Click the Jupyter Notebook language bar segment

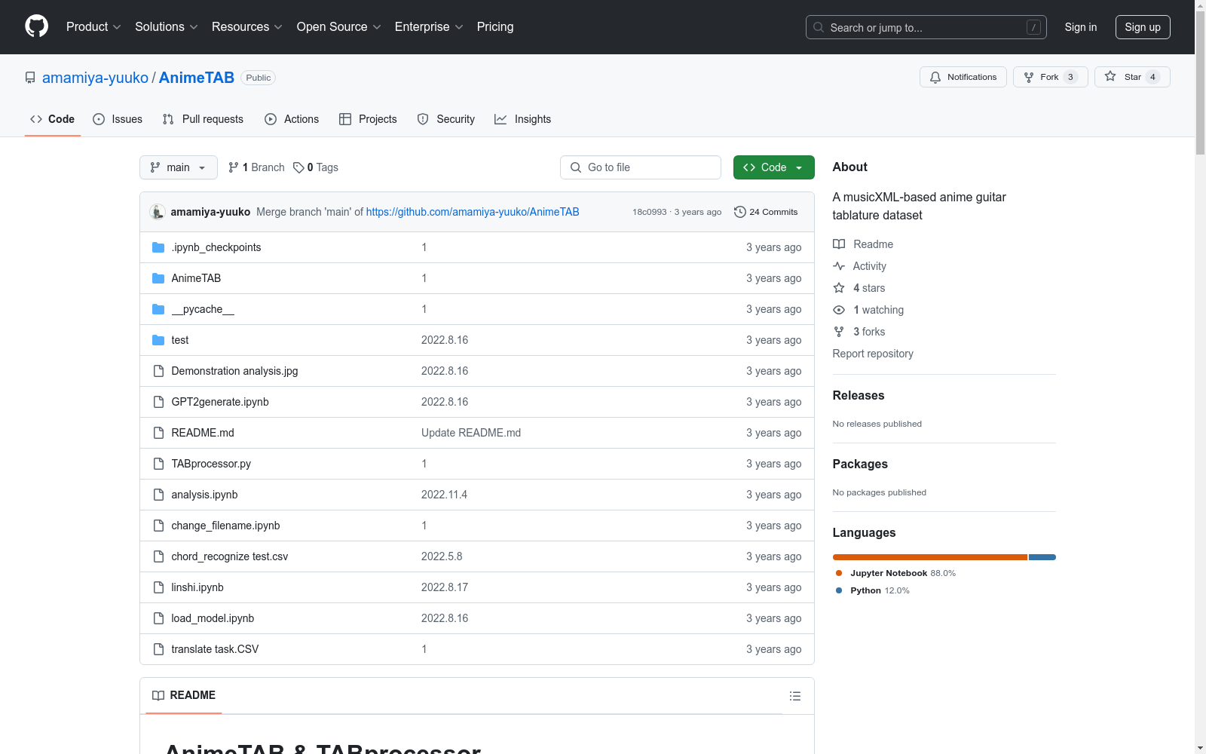pos(930,557)
